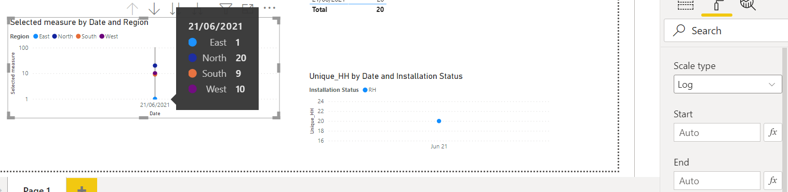Select the Unique_HH by Date chart title
Viewport: 788px width, 192px height.
[x=386, y=76]
